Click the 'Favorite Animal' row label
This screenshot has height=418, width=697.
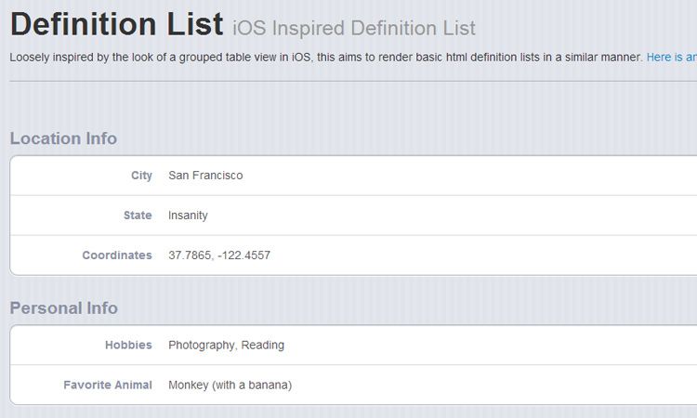coord(108,385)
